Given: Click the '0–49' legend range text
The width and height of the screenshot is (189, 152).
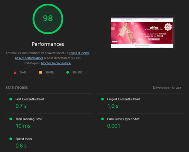Looking at the screenshot, I should pos(23,73).
